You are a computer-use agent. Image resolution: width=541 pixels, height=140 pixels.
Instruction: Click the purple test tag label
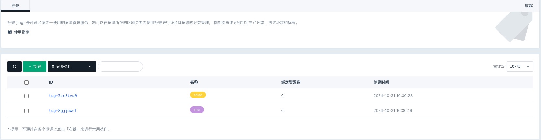click(197, 110)
